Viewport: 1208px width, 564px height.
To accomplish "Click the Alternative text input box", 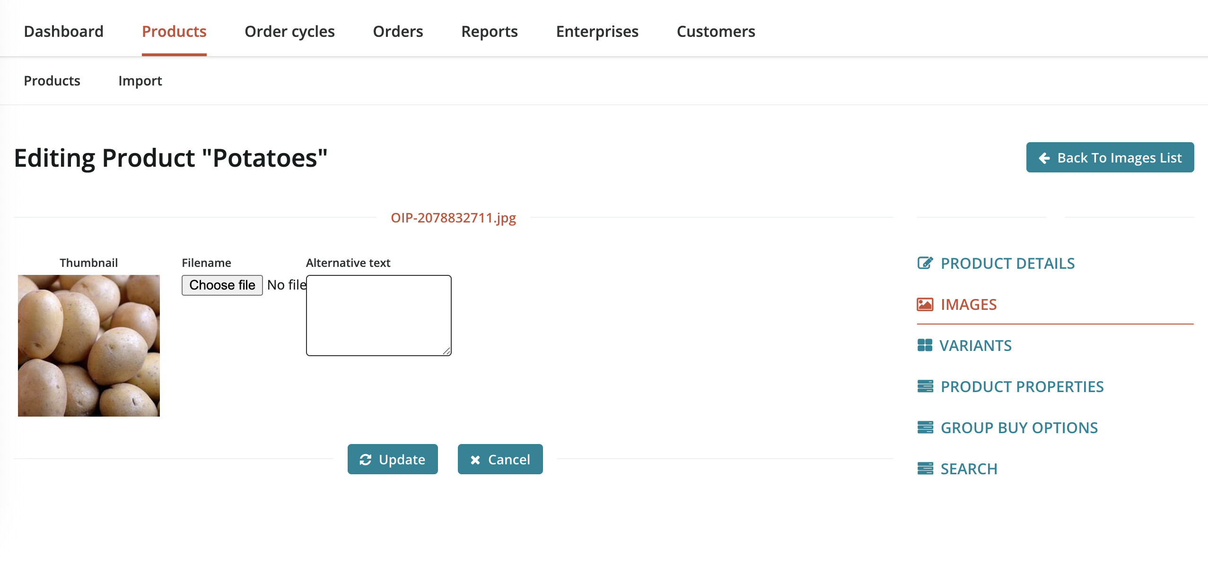I will click(378, 315).
